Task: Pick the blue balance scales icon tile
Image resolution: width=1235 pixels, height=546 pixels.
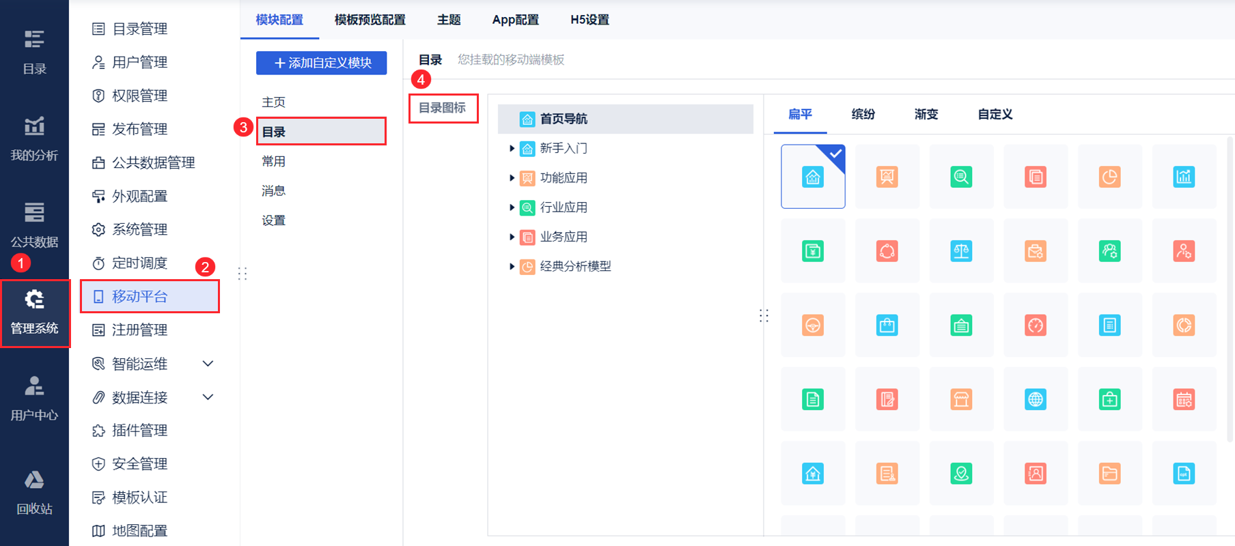Action: point(961,251)
